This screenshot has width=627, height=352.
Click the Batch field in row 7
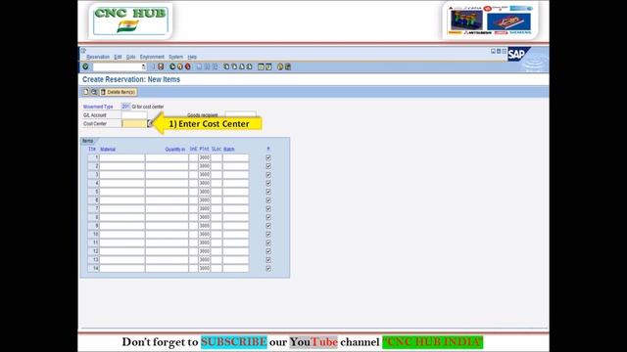[235, 208]
